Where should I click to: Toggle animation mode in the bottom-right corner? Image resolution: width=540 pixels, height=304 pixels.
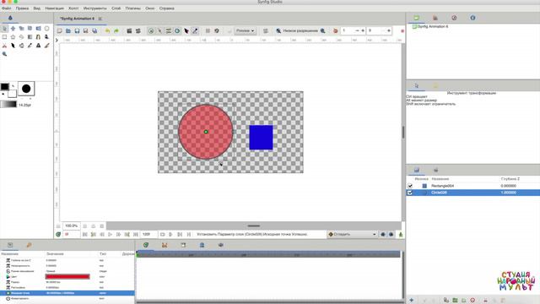[x=401, y=235]
